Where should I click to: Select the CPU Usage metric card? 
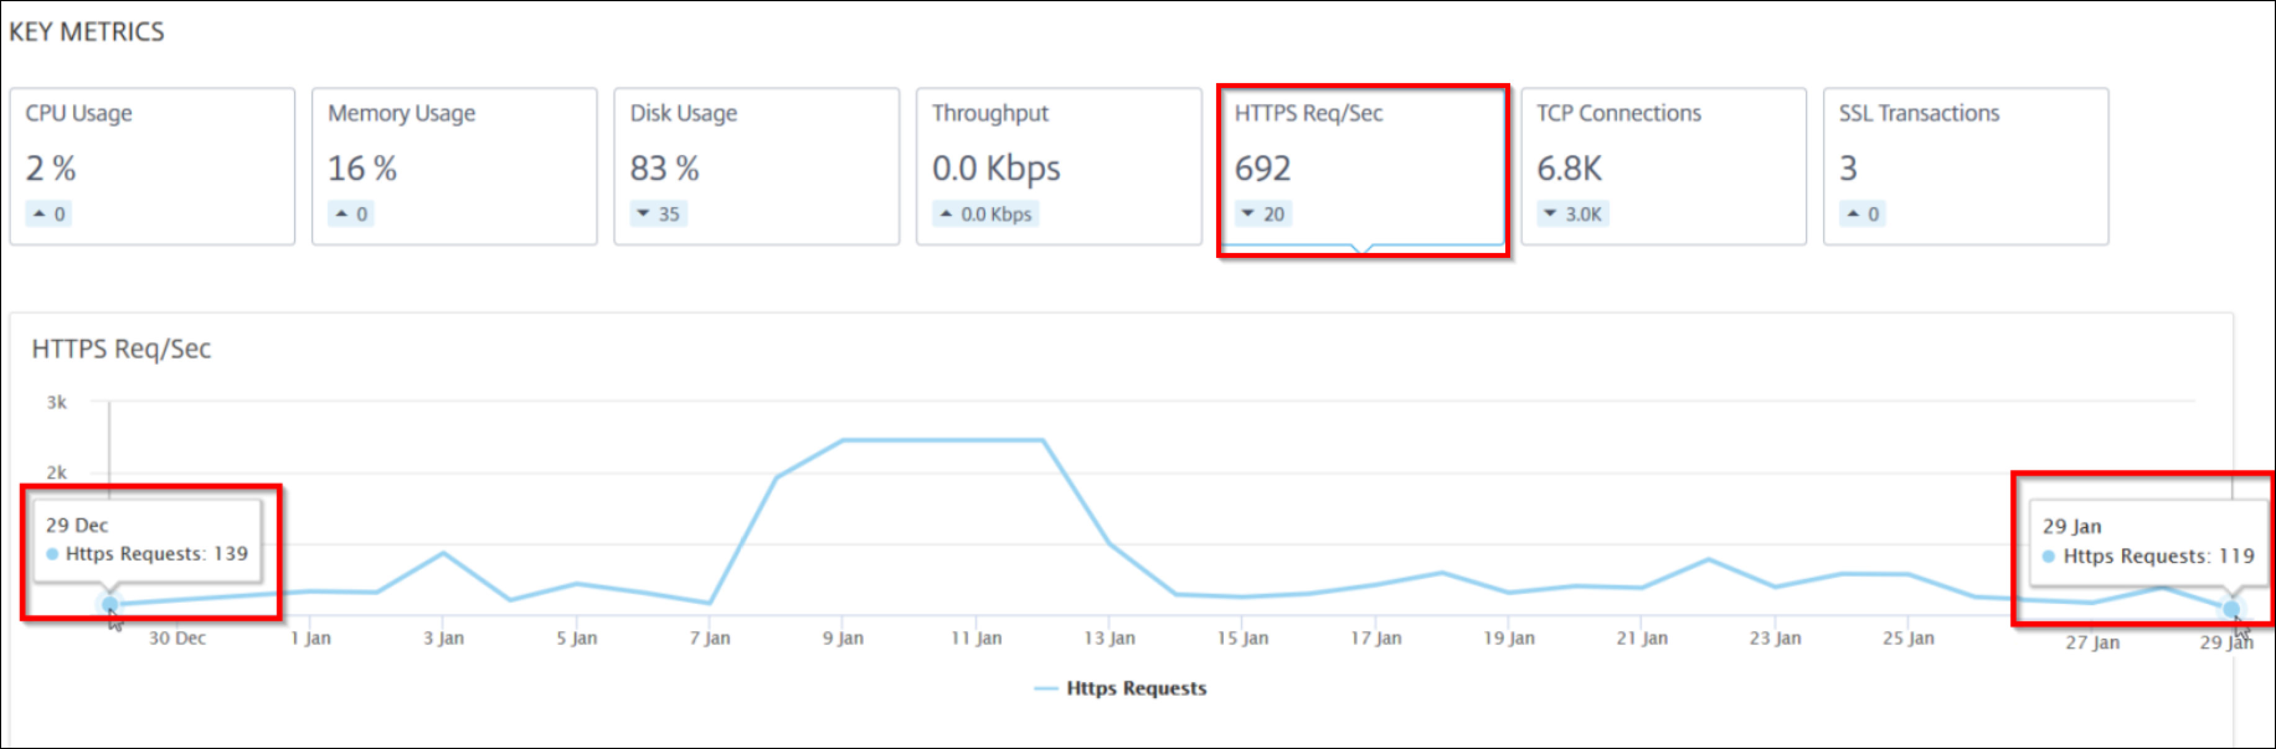152,166
